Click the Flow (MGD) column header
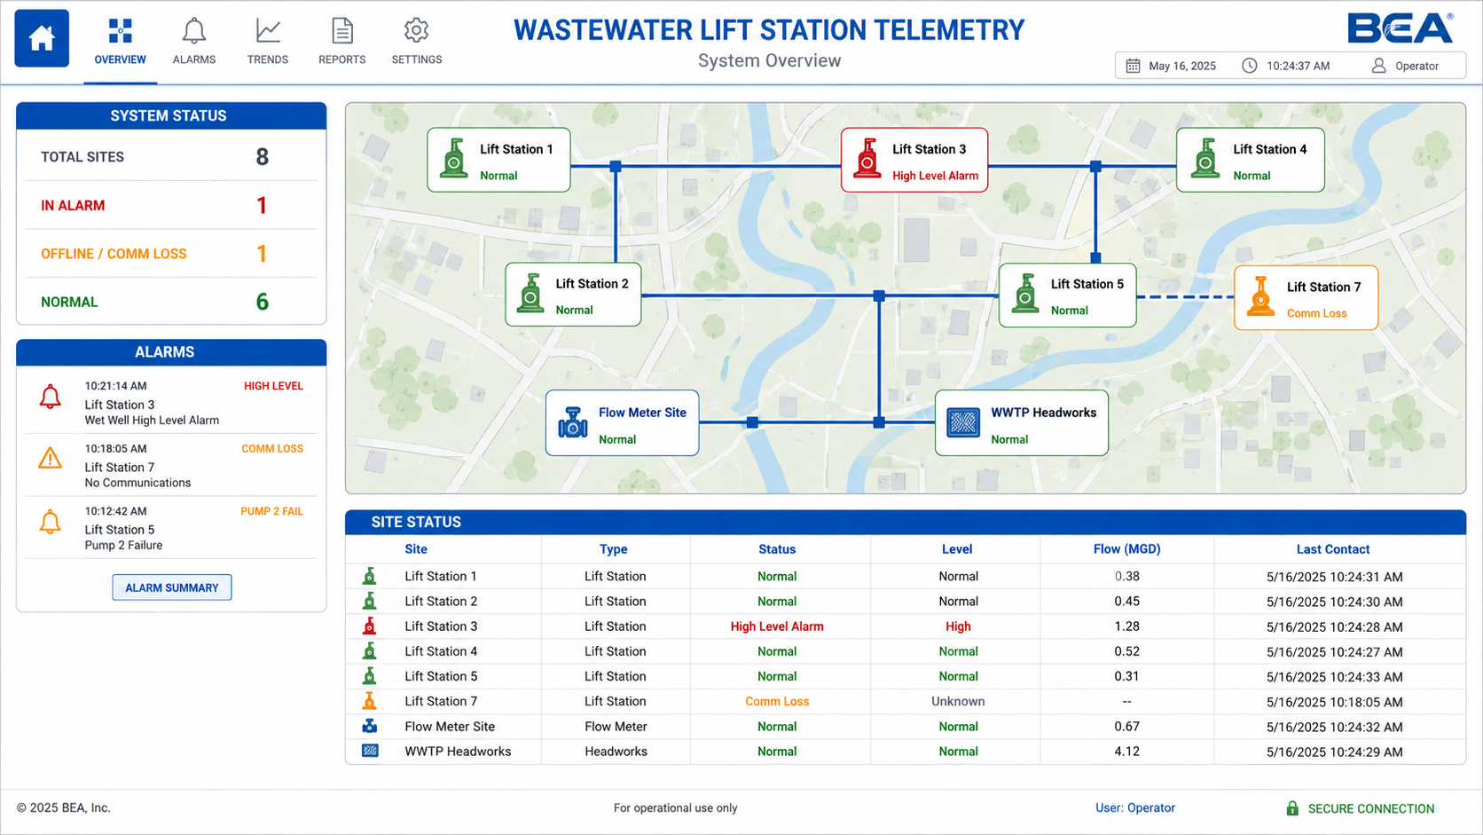Viewport: 1483px width, 835px height. pyautogui.click(x=1126, y=549)
